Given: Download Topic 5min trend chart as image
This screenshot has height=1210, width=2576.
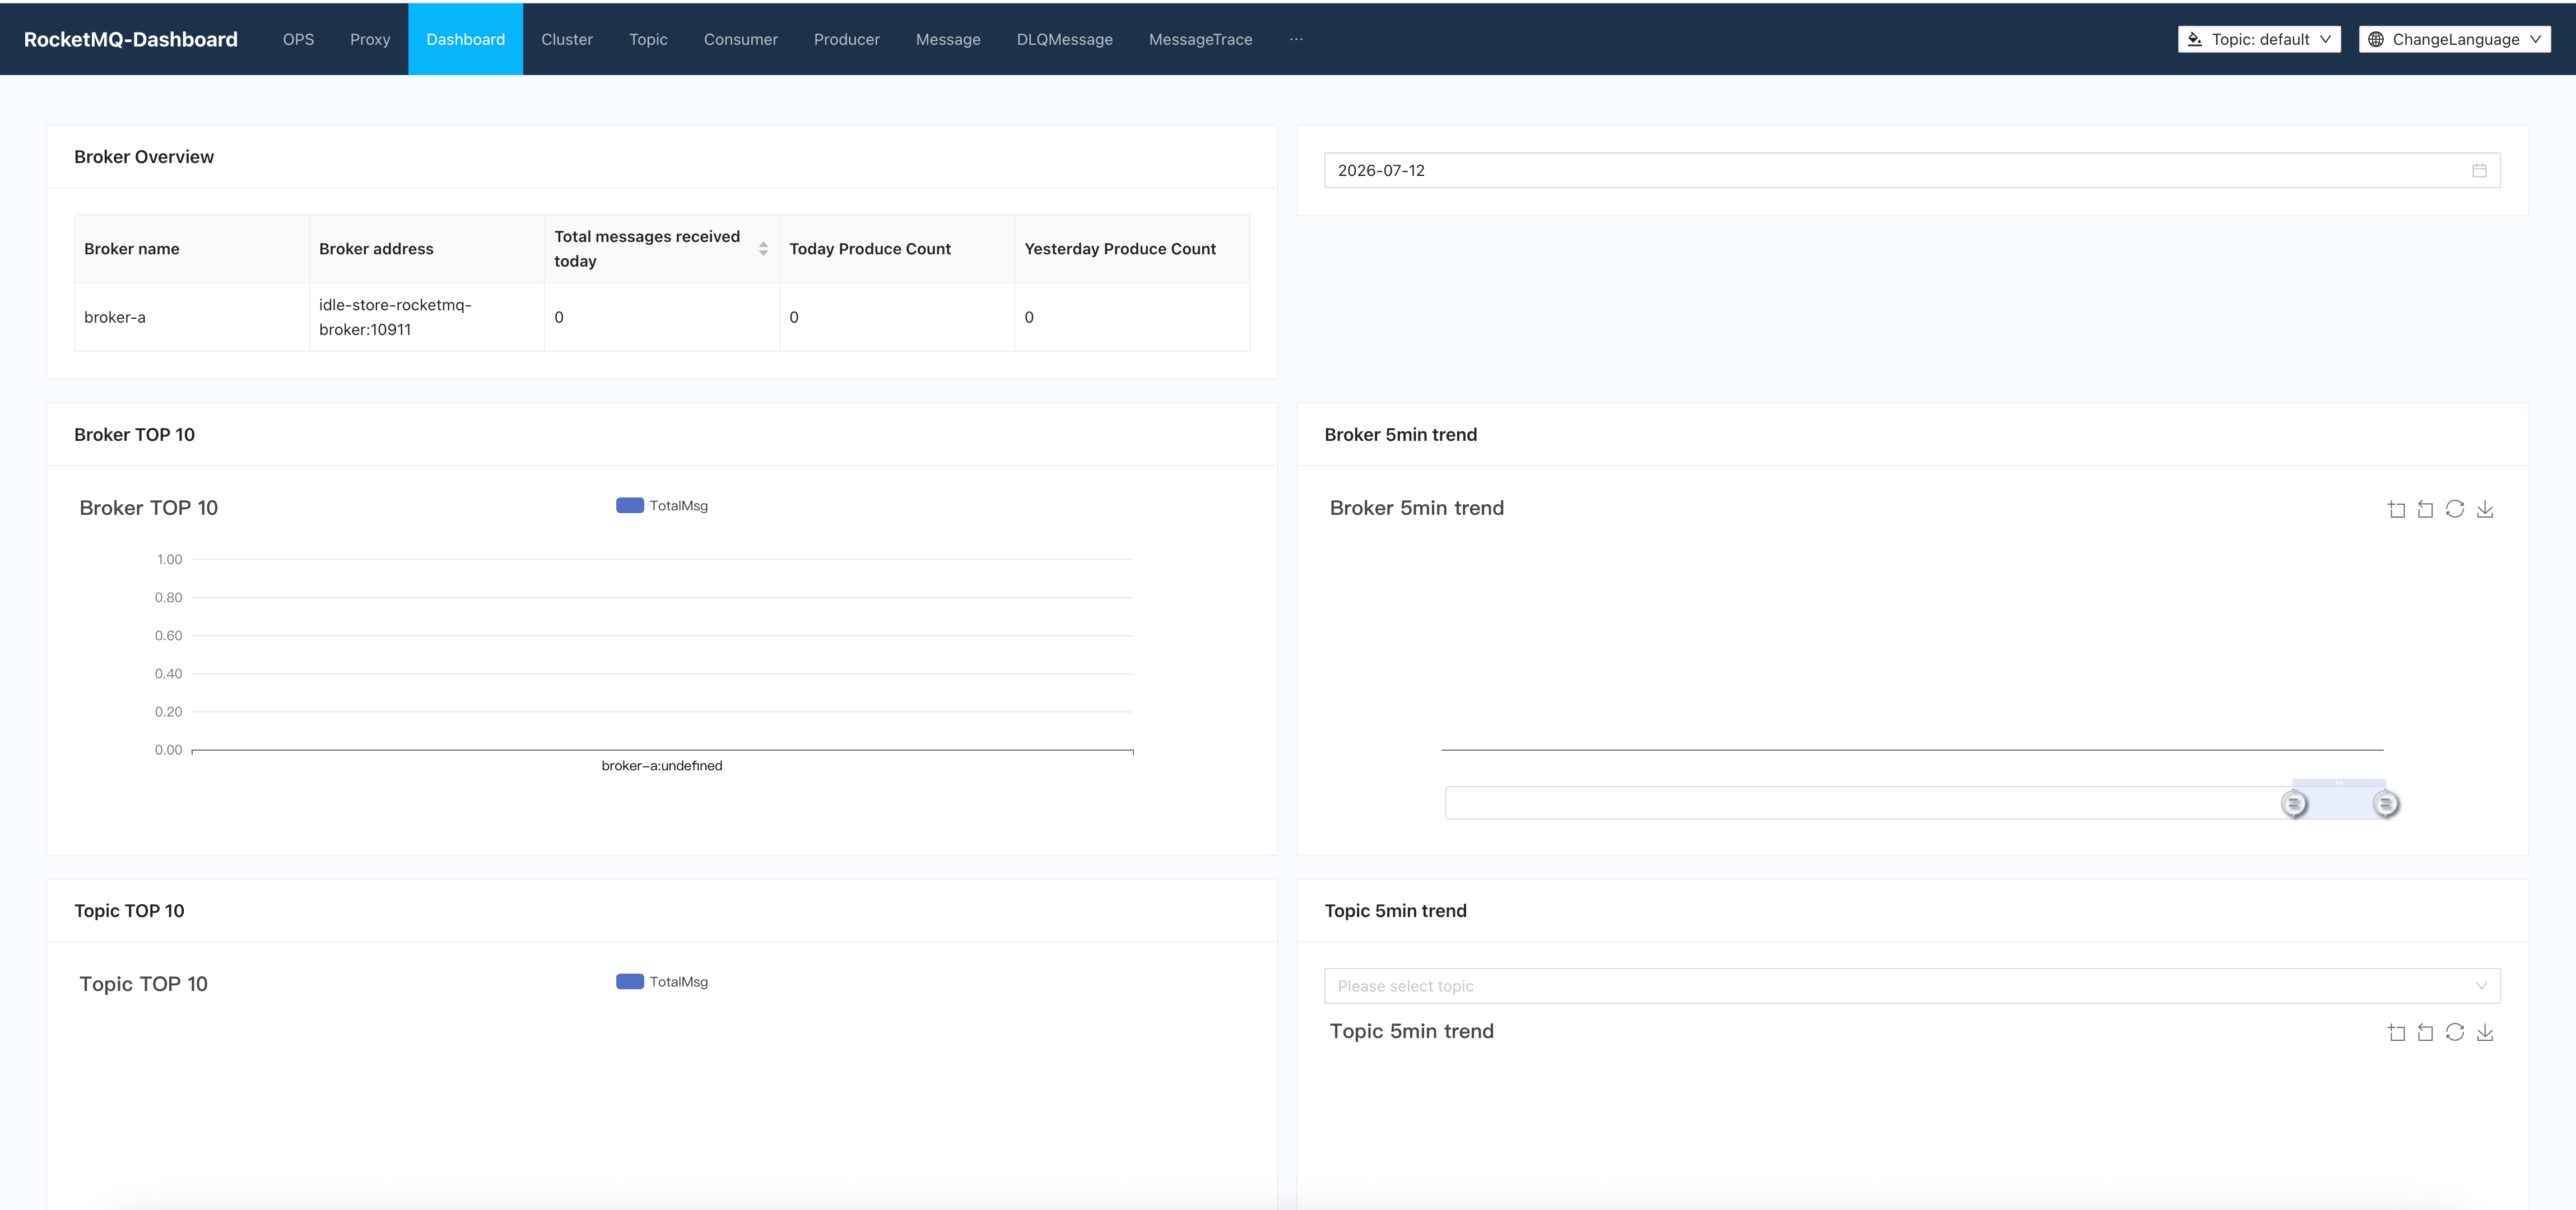Looking at the screenshot, I should (x=2485, y=1032).
